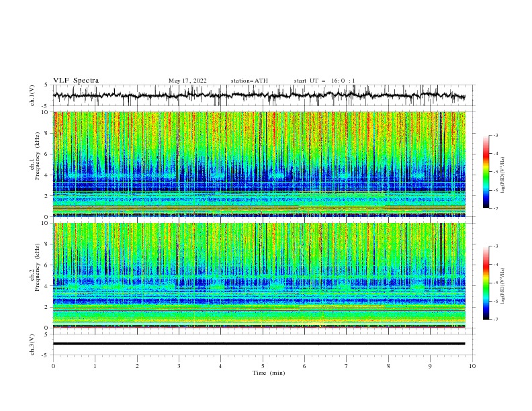The image size is (532, 411).
Task: Click inside the ch.2 spectrogram panel
Action: pos(259,275)
